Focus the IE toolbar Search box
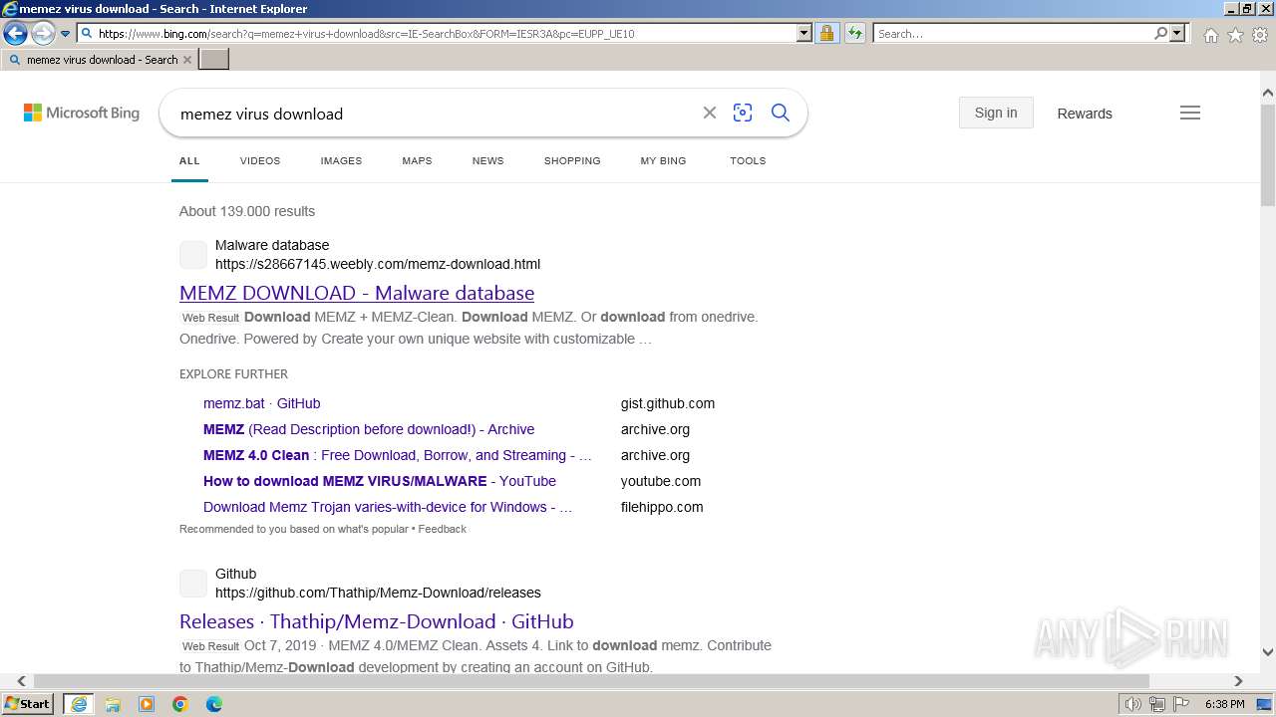 [1013, 33]
